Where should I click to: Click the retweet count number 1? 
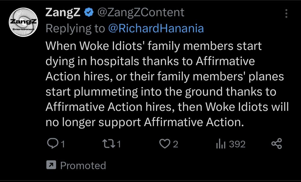coord(119,144)
